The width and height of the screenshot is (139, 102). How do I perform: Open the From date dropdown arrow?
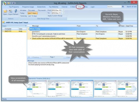pyautogui.click(x=61, y=10)
